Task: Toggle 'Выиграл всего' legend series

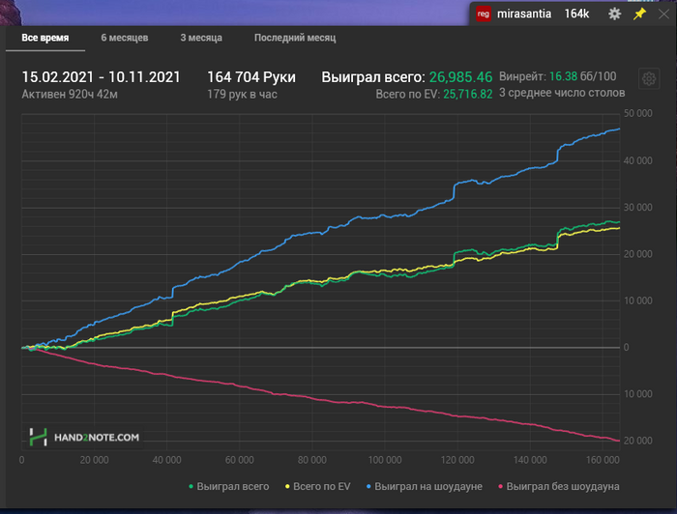Action: click(x=229, y=486)
